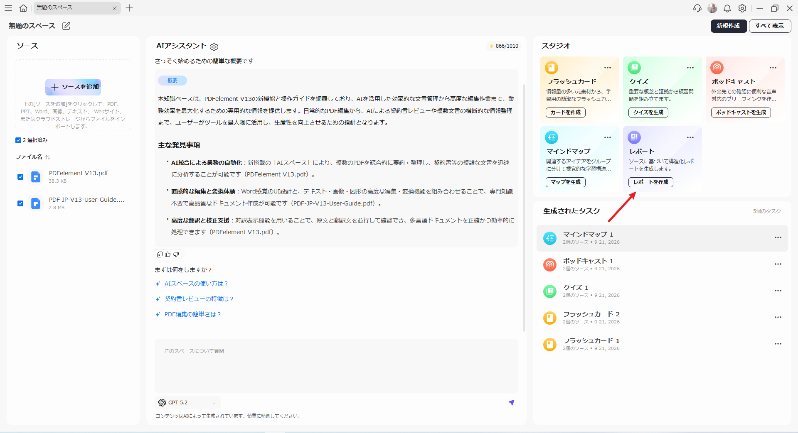Open ポッドキャスト card more options
Viewport: 798px width, 433px height.
pos(773,68)
